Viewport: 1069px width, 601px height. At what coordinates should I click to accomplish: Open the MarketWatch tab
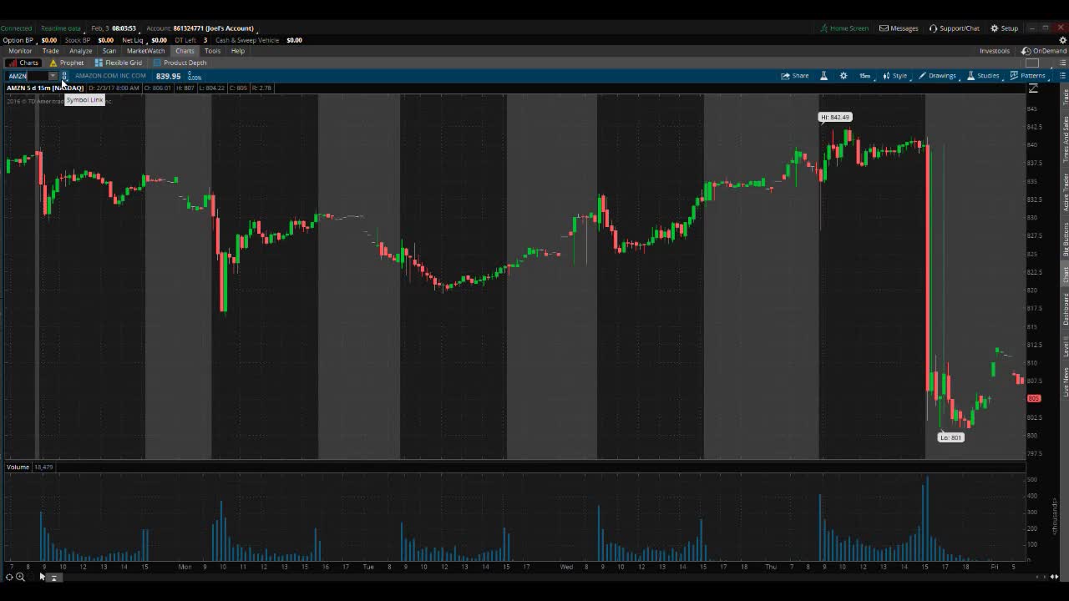145,51
